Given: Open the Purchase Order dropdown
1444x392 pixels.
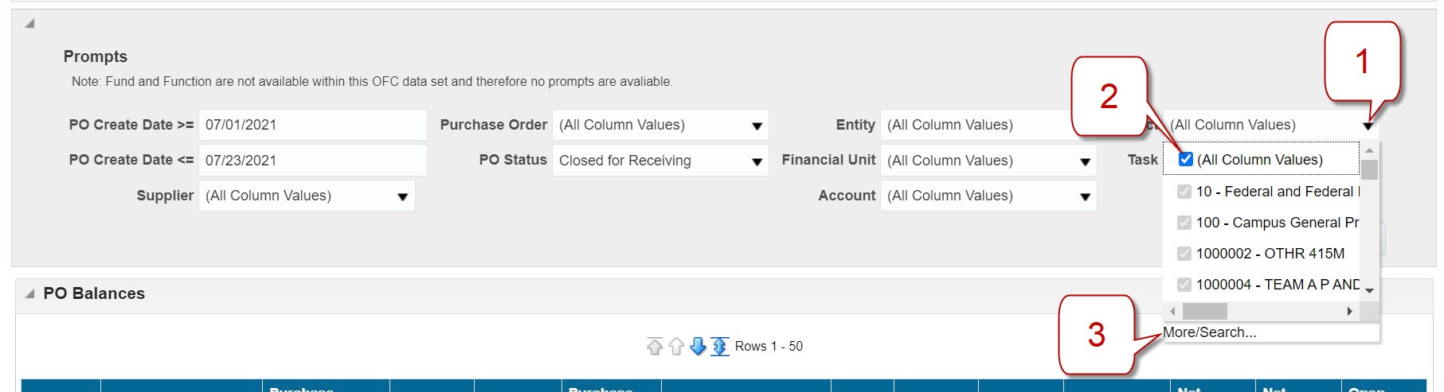Looking at the screenshot, I should point(756,126).
